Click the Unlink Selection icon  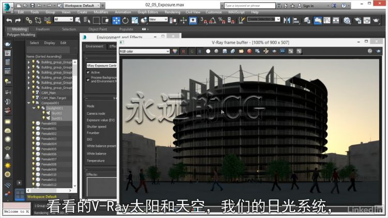click(38, 20)
